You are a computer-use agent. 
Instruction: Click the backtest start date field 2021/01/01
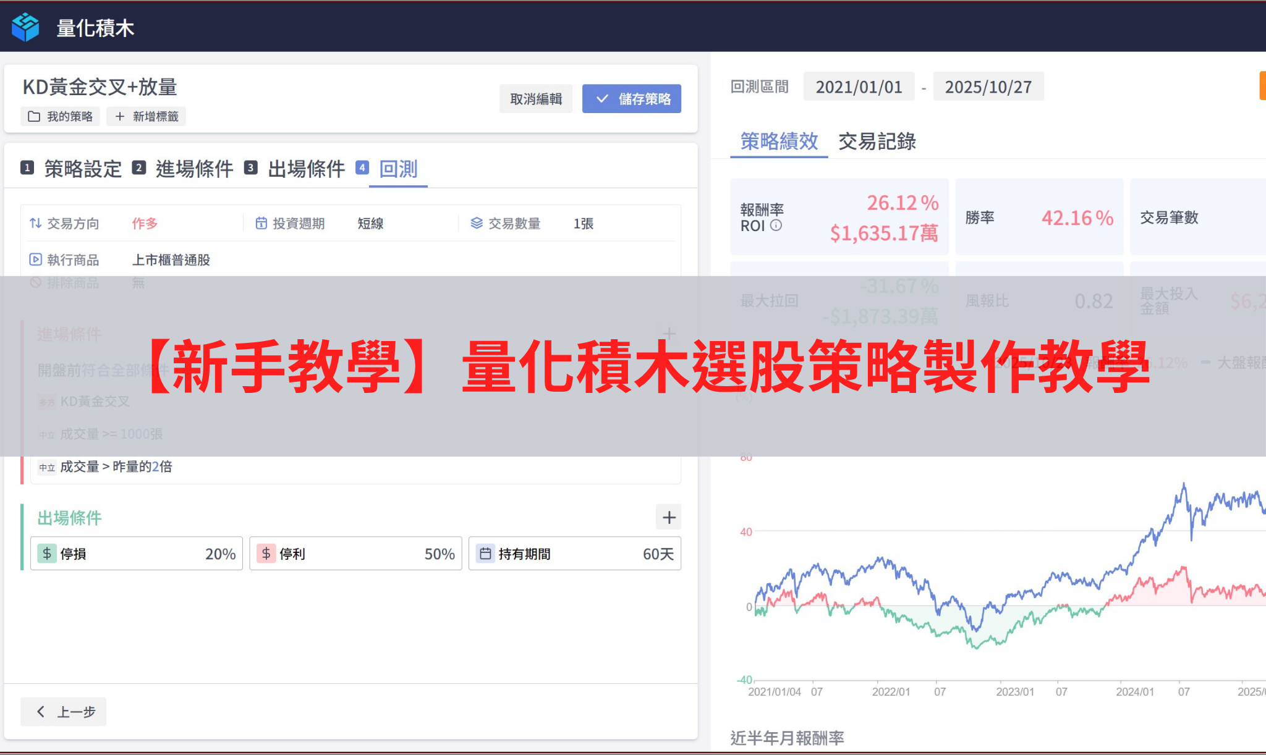coord(859,86)
